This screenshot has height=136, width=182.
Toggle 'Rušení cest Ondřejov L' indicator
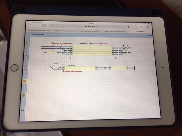90,44
